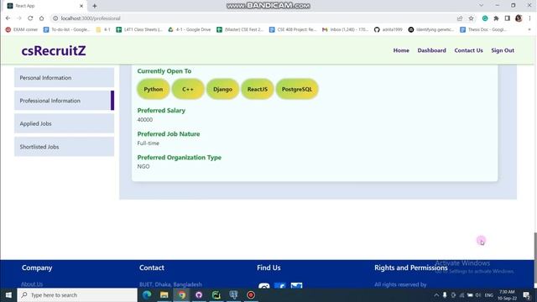Screen dimensions: 537x302
Task: Click the Windows taskbar search box
Action: 77,294
